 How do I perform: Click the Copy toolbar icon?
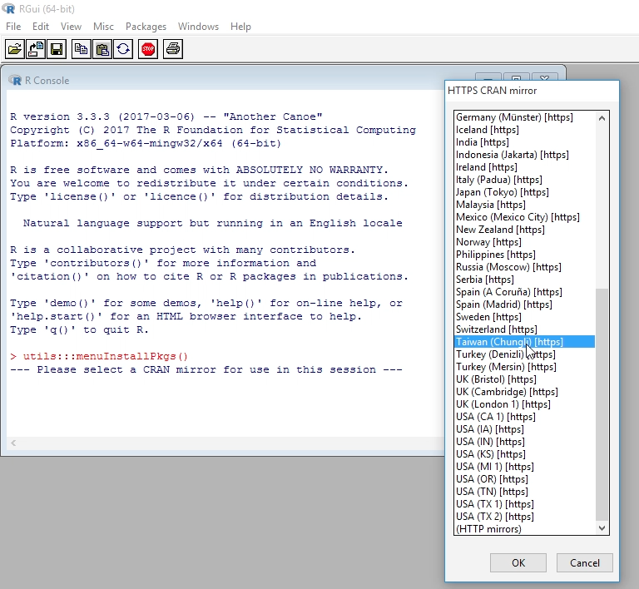pos(81,49)
